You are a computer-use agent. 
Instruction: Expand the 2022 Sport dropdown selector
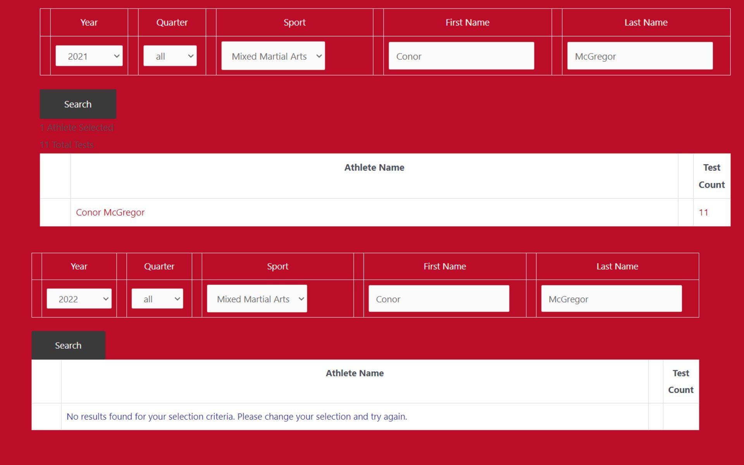tap(257, 299)
